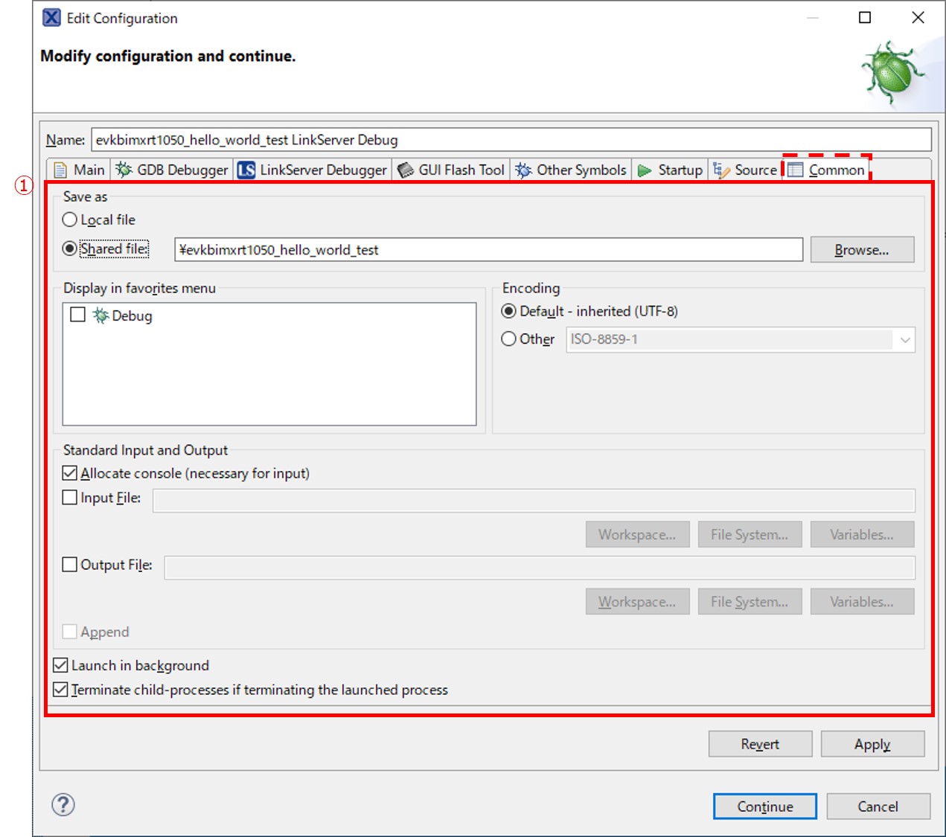The width and height of the screenshot is (946, 837).
Task: Click the Continue button
Action: 764,806
